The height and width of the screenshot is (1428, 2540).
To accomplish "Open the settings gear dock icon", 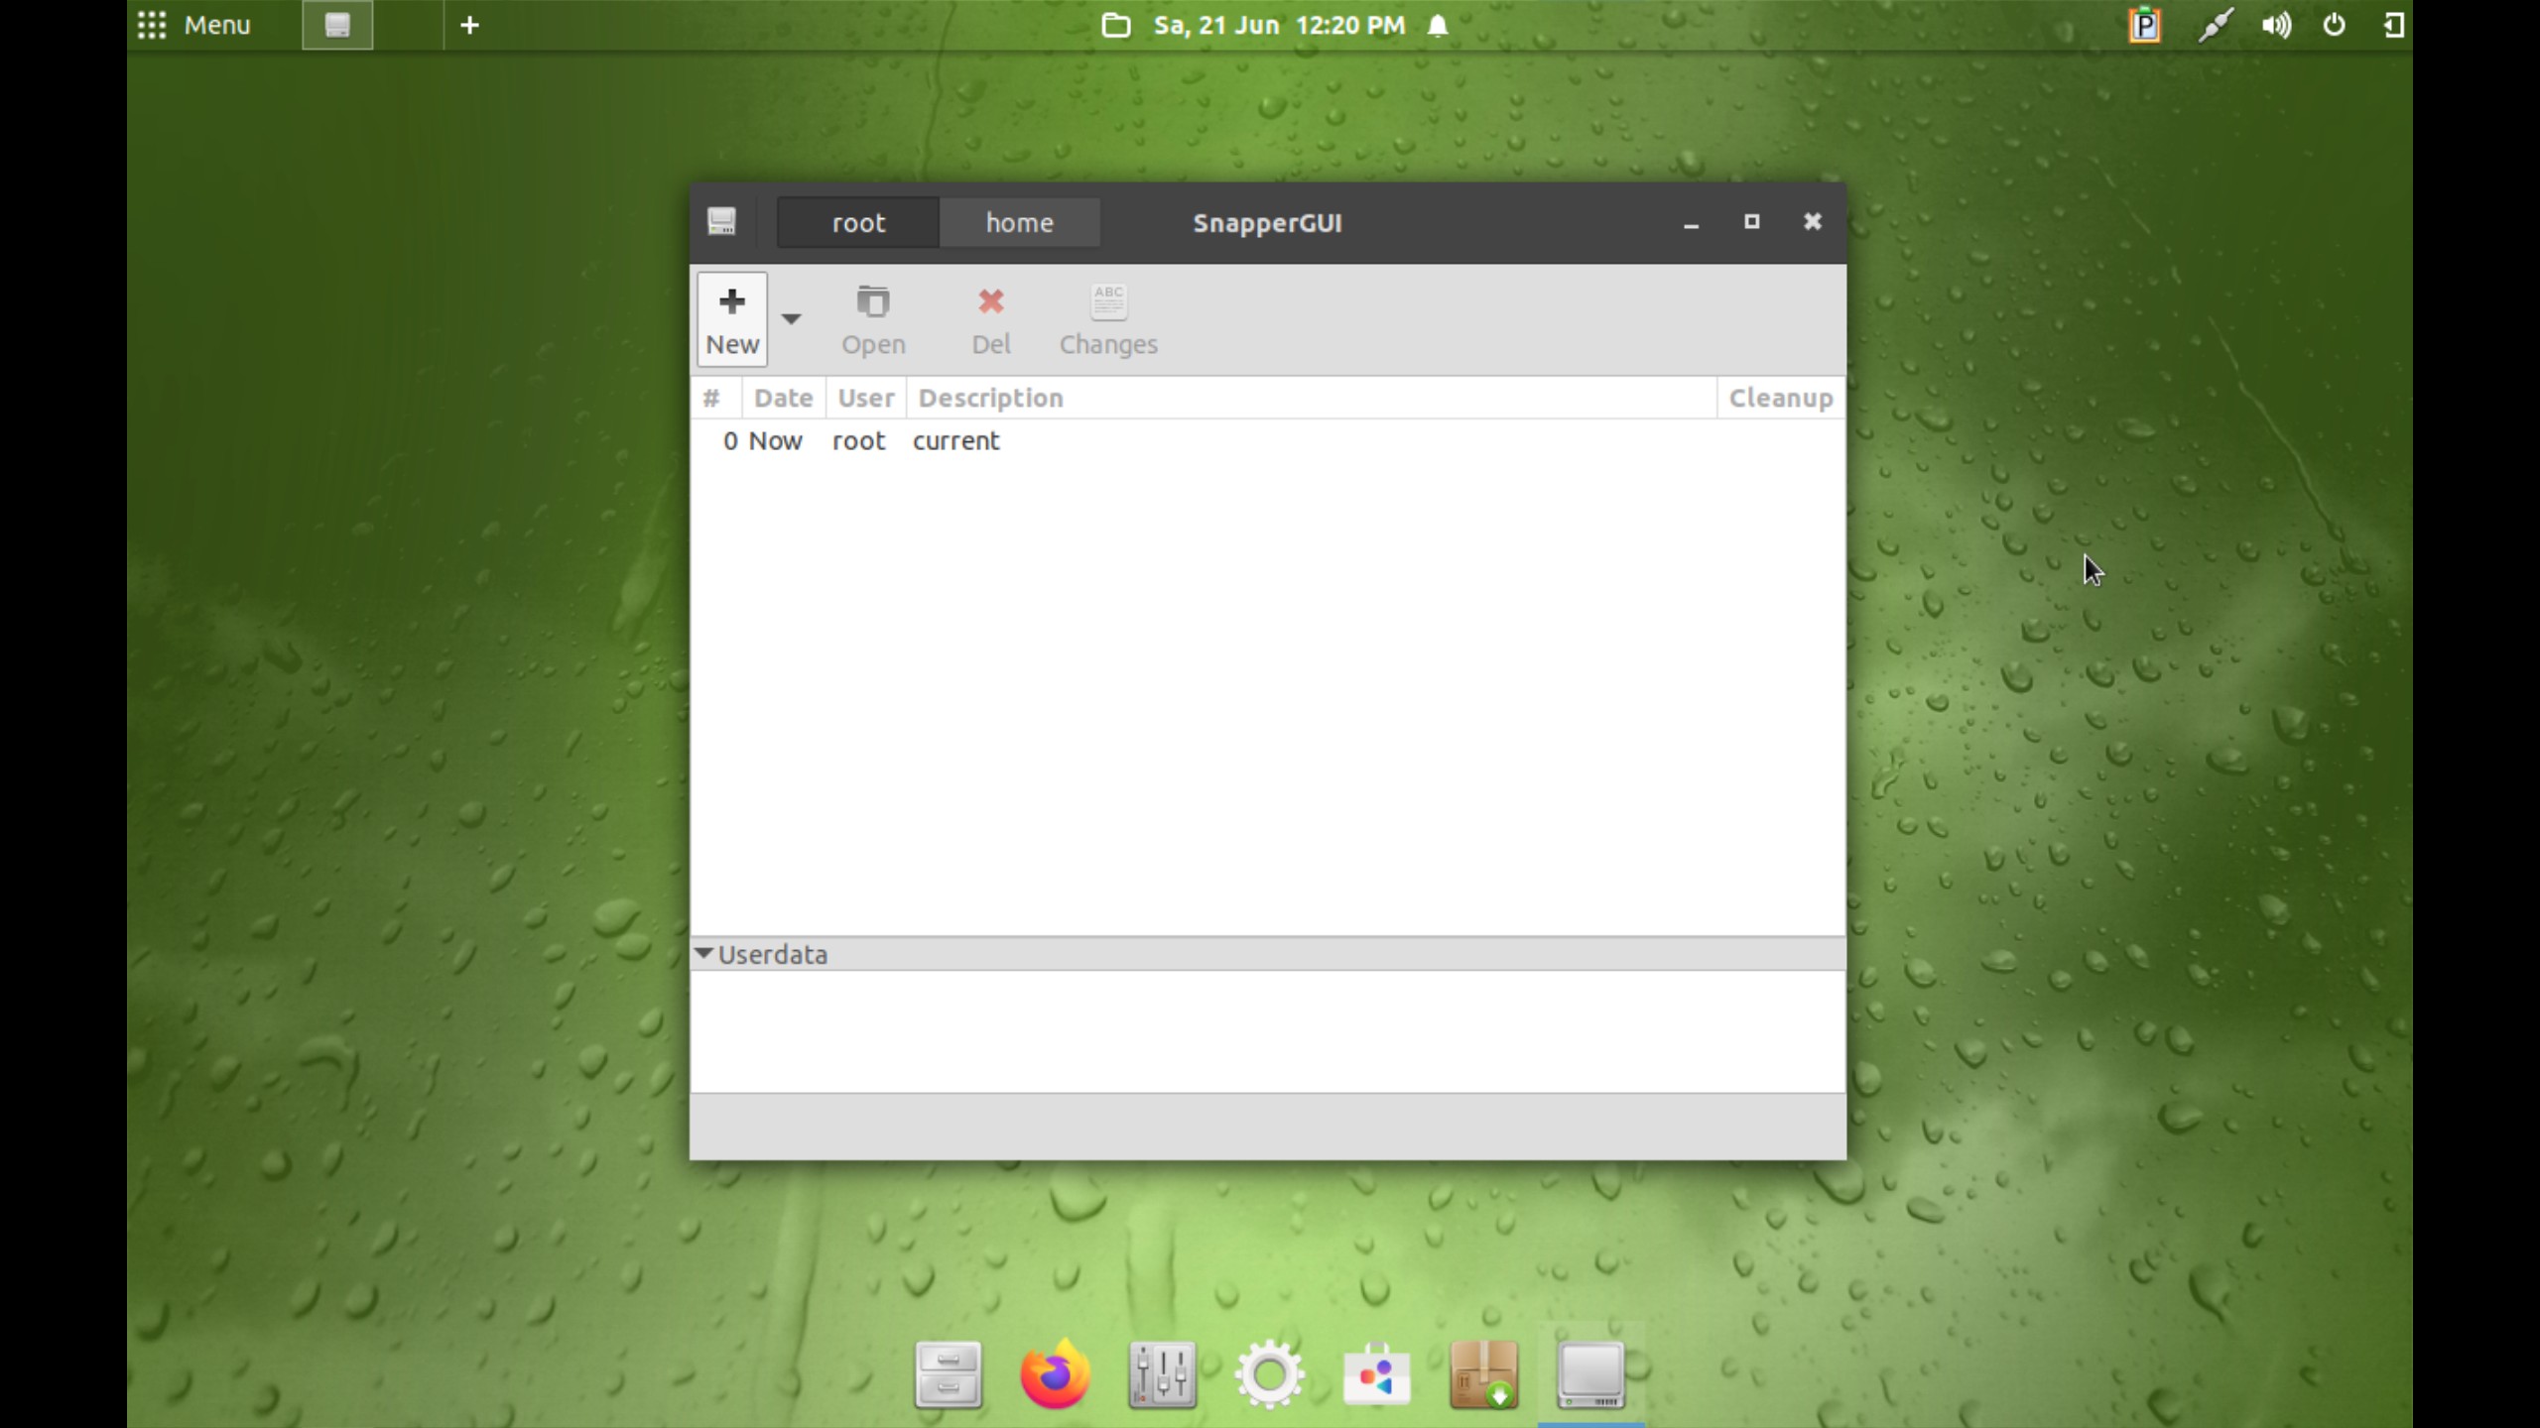I will (1269, 1375).
